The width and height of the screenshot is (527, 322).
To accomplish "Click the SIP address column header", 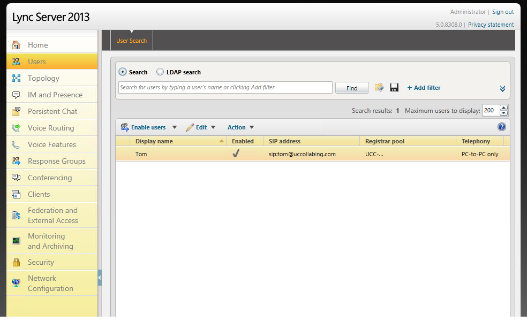I will pos(311,141).
